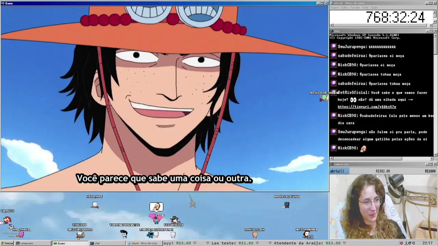Click the system tray red icon

[401, 243]
